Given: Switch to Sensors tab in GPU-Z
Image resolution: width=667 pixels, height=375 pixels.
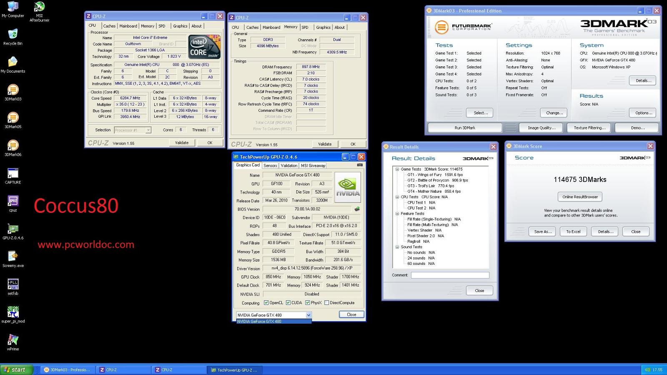Looking at the screenshot, I should 270,166.
